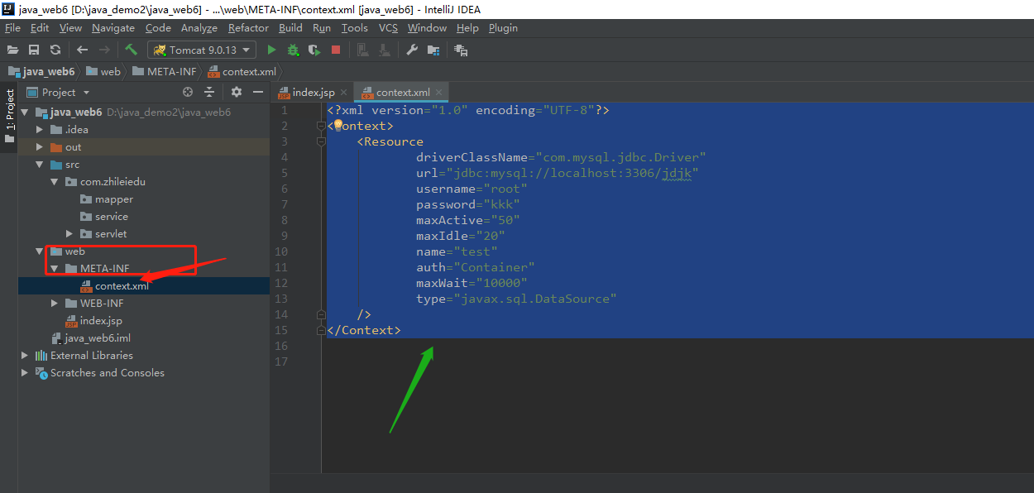Hide the Project panel with minus icon
Screen dimensions: 1034x493
pos(258,92)
